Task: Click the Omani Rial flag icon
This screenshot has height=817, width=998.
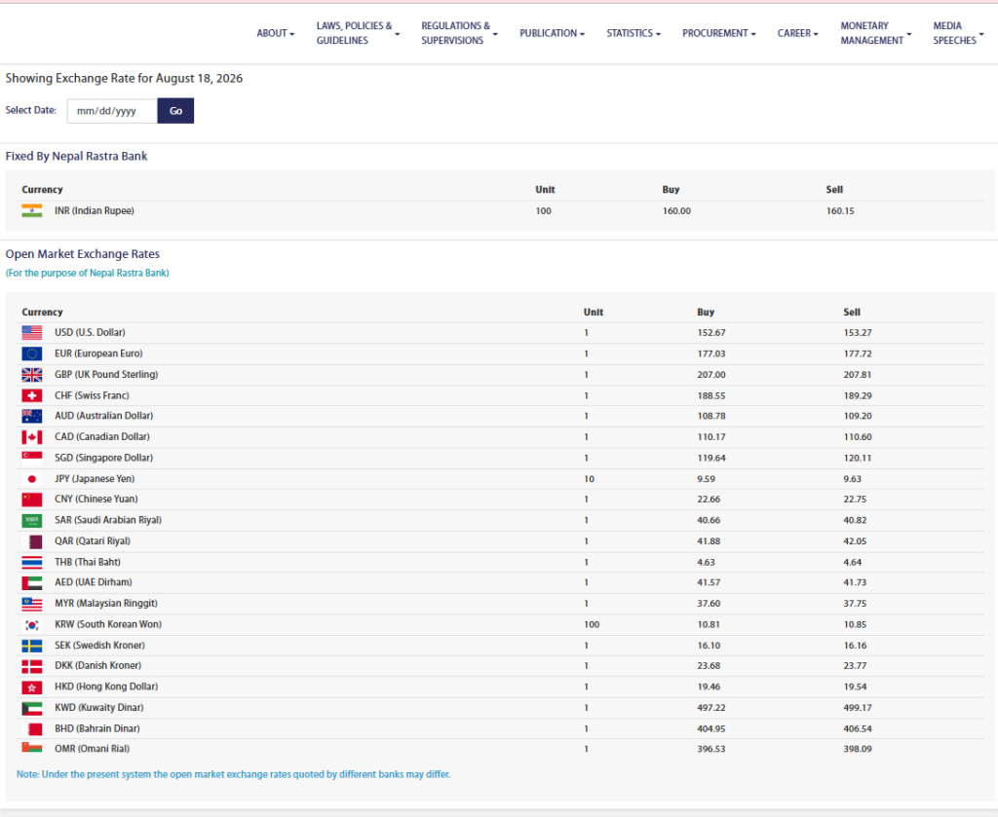Action: (x=32, y=748)
